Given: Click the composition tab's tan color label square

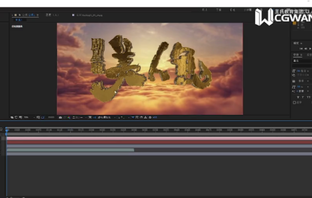Looking at the screenshot, I should coord(16,15).
